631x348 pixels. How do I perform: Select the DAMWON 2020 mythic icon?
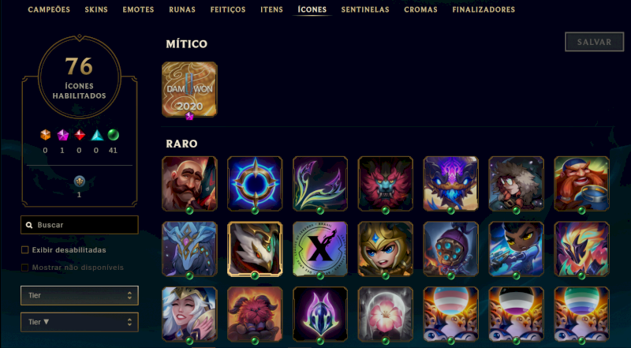189,89
